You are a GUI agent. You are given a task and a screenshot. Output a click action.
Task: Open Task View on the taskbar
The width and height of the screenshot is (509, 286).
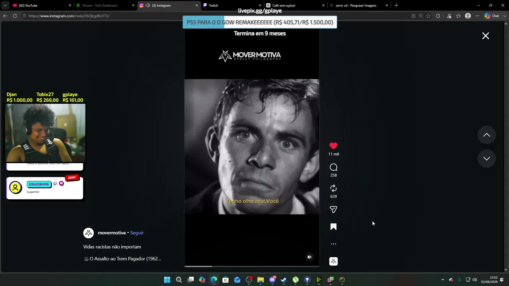[191, 280]
